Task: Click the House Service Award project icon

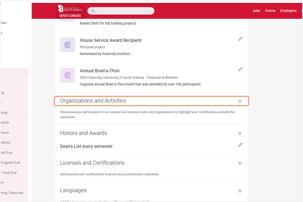Action: 67,45
